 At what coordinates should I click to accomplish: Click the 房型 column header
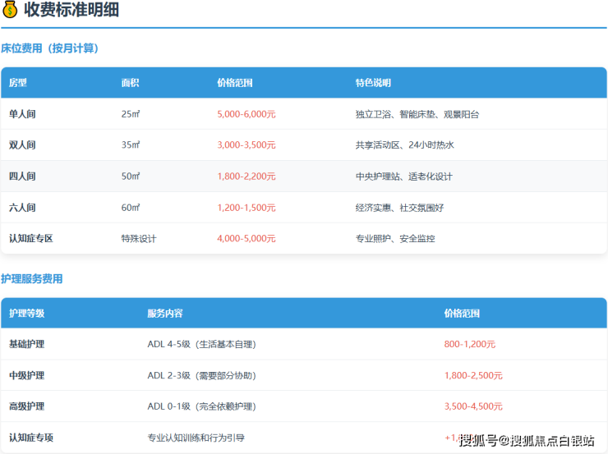(18, 83)
